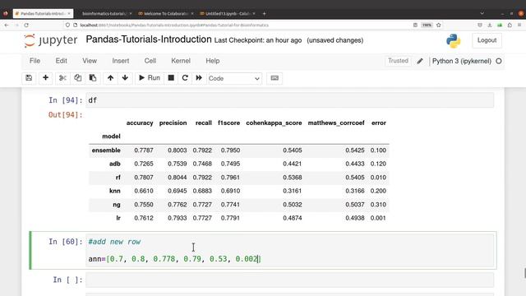Click the Python logo icon
The height and width of the screenshot is (296, 526).
(x=454, y=40)
